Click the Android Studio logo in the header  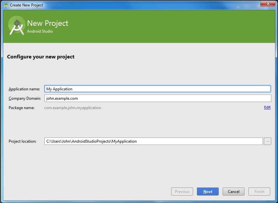pyautogui.click(x=16, y=25)
